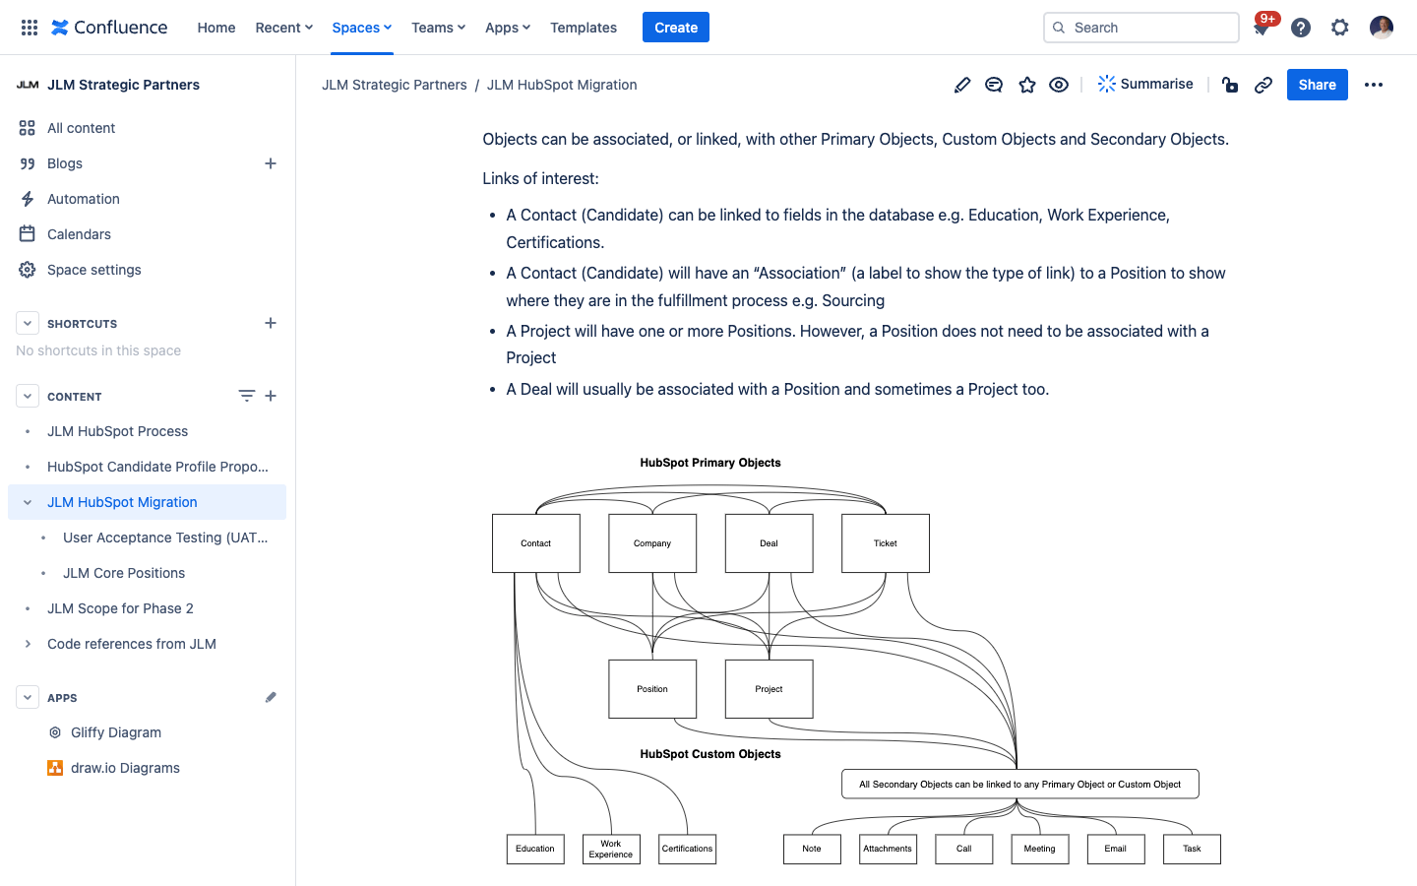Click the Create button

(676, 28)
